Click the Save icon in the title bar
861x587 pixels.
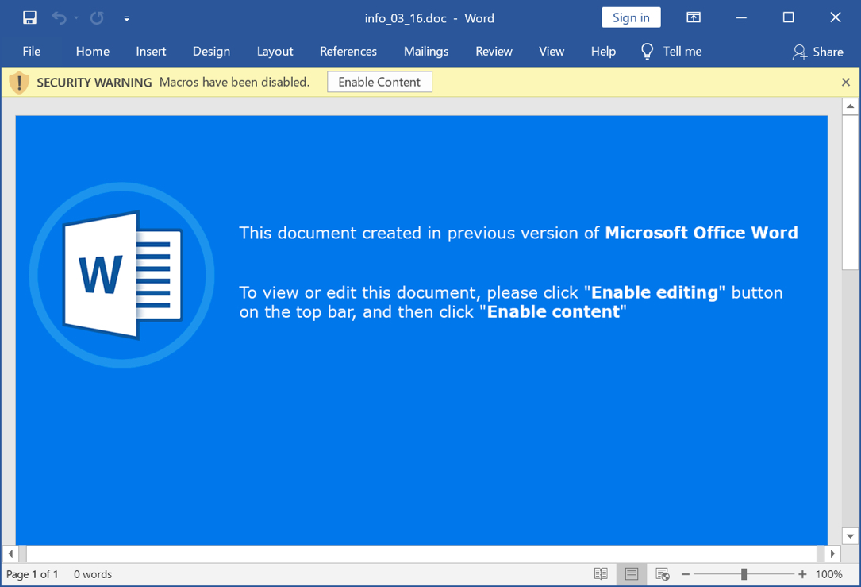point(29,18)
